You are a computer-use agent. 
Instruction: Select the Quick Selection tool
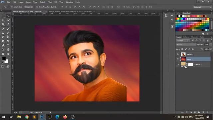(8, 20)
